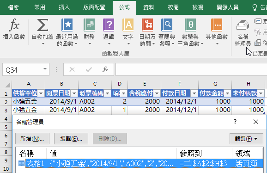Click the formula bar confirm checkmark
Screen dimensions: 267x173
(x=89, y=69)
